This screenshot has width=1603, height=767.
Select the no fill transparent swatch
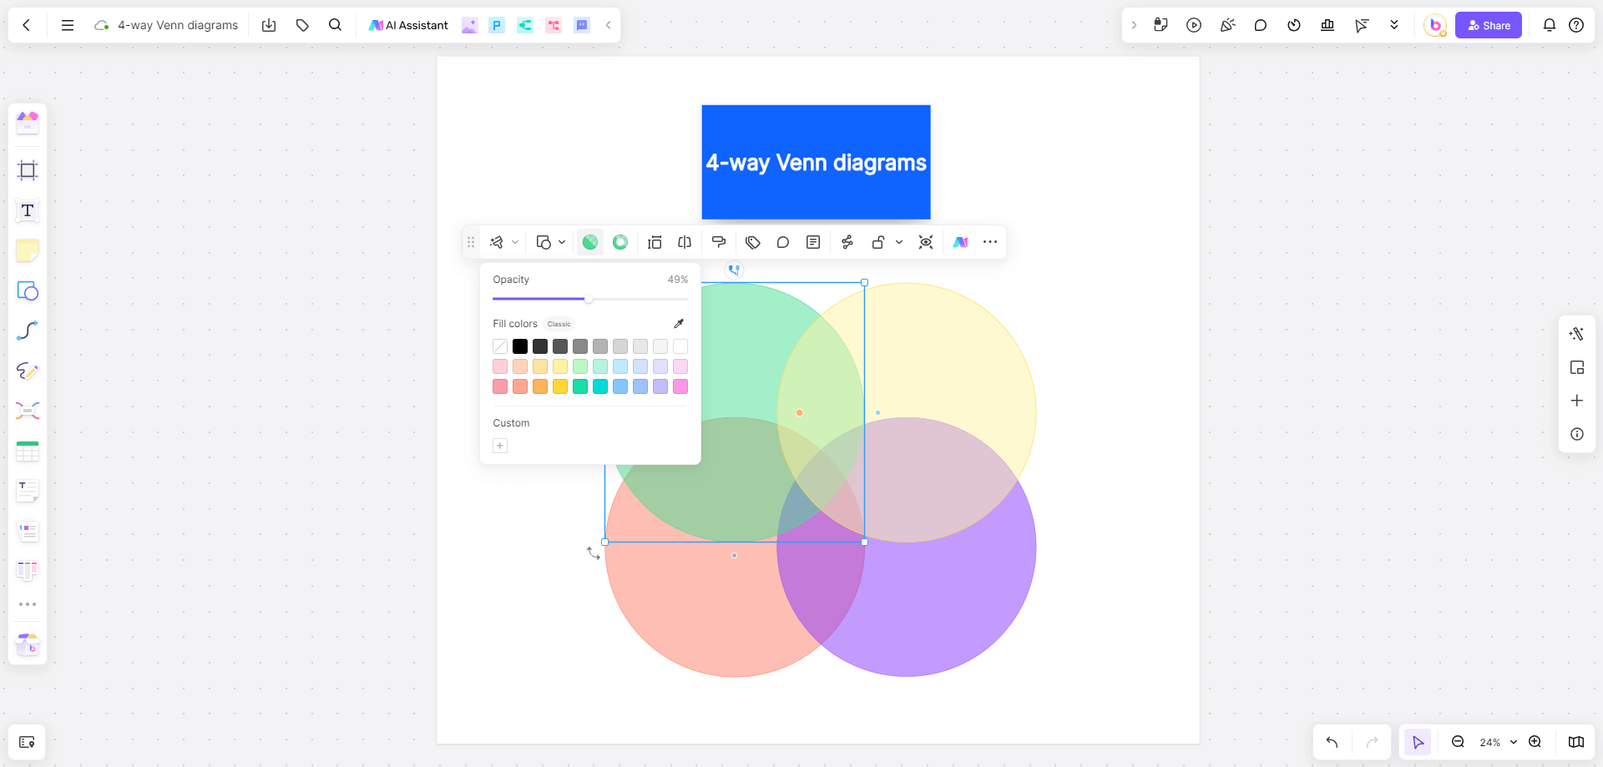click(x=500, y=346)
